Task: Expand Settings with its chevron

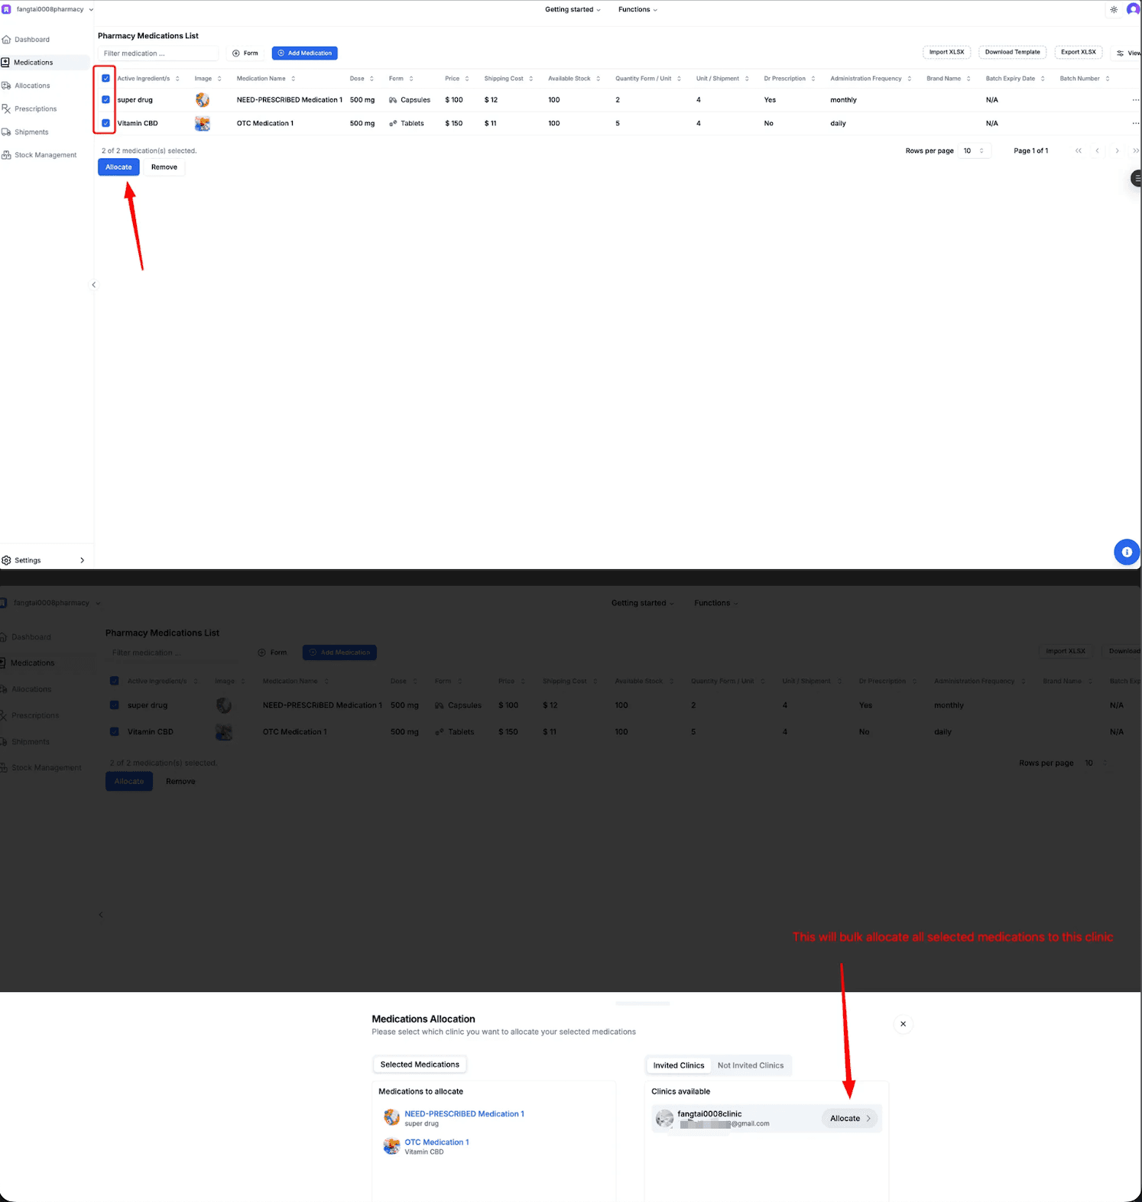Action: click(83, 560)
